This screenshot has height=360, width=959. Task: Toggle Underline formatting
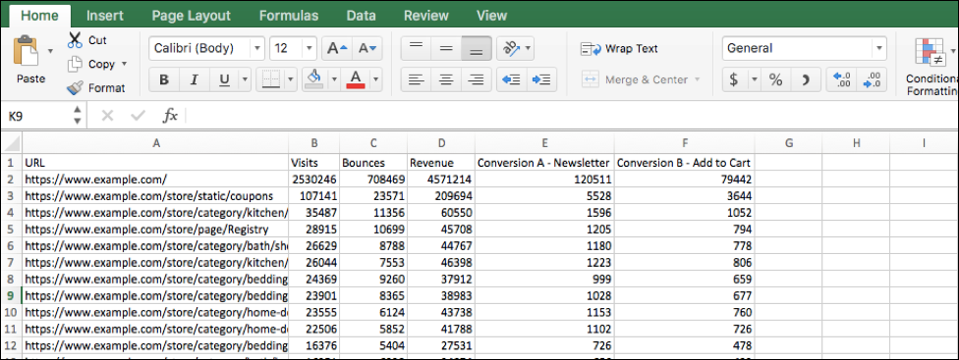coord(224,79)
